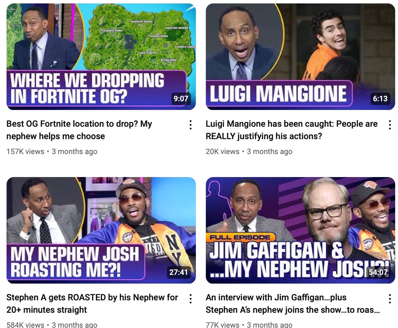Click the 54:07 duration badge
This screenshot has width=398, height=328.
[378, 272]
